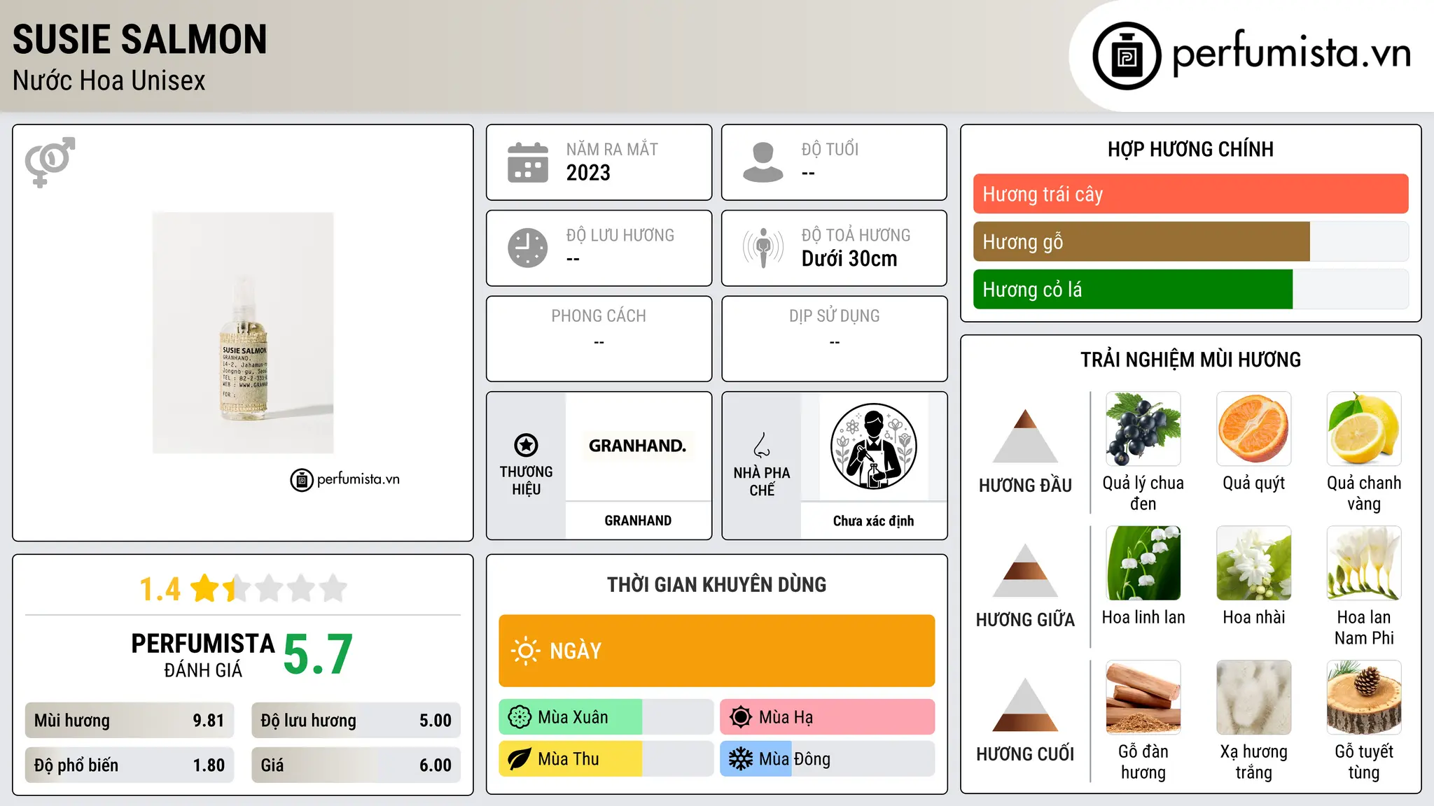Click the Hương đầu pyramid icon
This screenshot has height=806, width=1434.
click(x=1025, y=436)
